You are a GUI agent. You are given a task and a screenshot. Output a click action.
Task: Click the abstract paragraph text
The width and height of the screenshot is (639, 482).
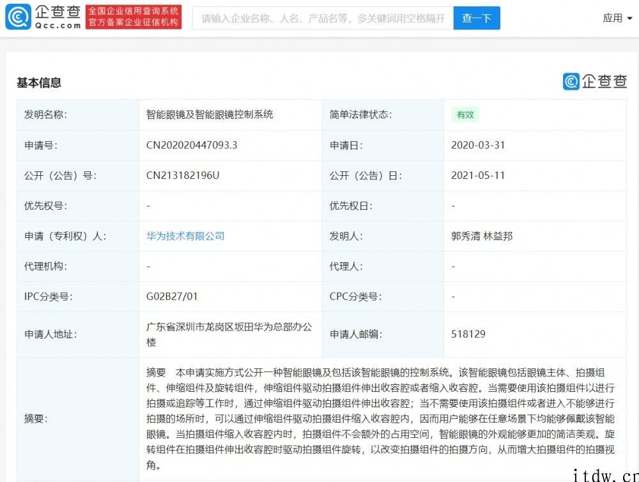point(381,419)
